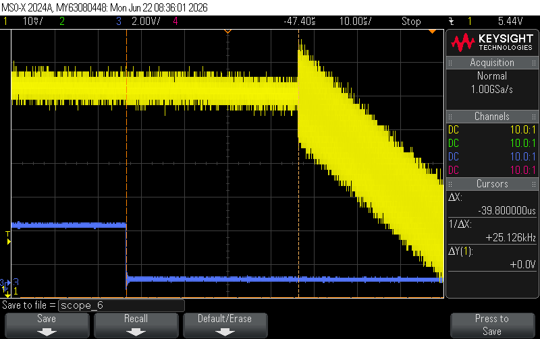Toggle channel 4 indicator in top bar

coord(175,22)
